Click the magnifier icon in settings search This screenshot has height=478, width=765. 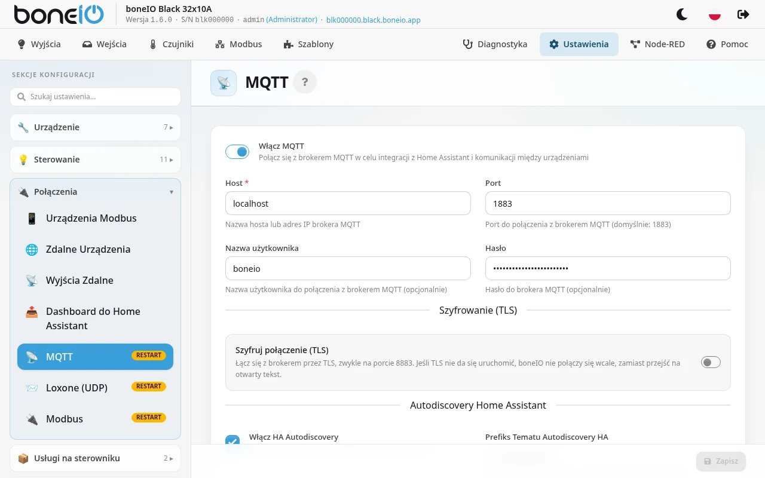point(22,97)
